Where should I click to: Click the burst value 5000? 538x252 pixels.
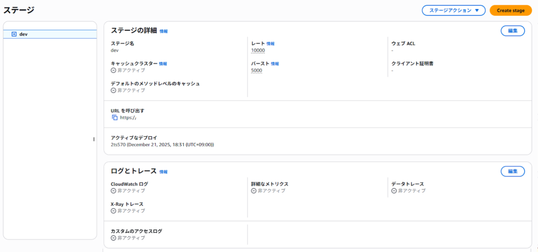256,70
